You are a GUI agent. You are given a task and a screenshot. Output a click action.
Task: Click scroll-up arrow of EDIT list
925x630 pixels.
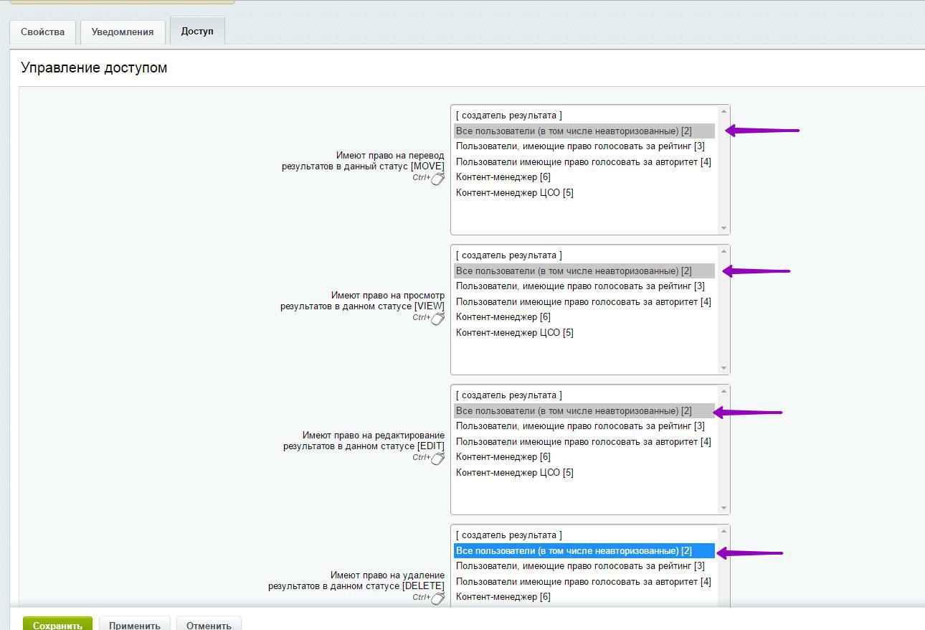[724, 391]
